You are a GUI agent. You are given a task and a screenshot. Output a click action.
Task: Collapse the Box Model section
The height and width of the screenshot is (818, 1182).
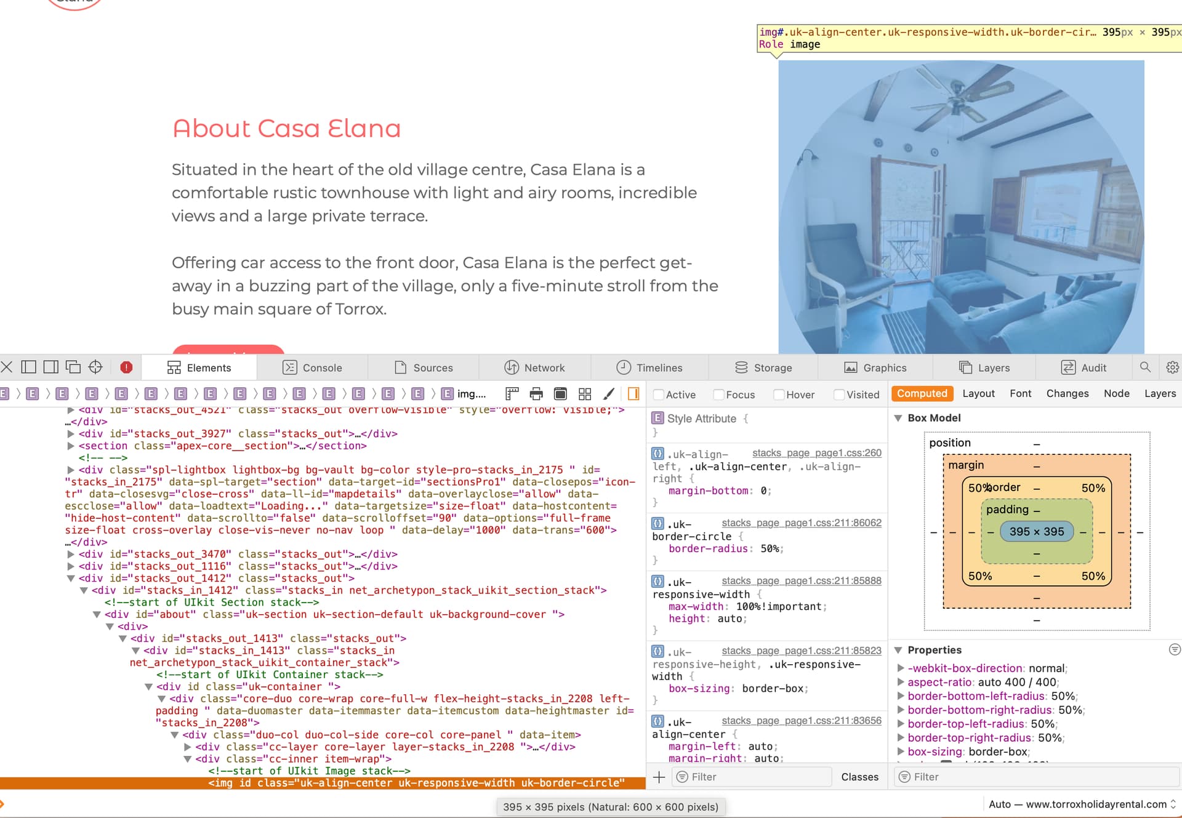click(898, 418)
